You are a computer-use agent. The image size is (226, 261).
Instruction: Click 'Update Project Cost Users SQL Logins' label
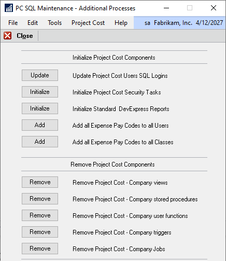[x=120, y=76]
